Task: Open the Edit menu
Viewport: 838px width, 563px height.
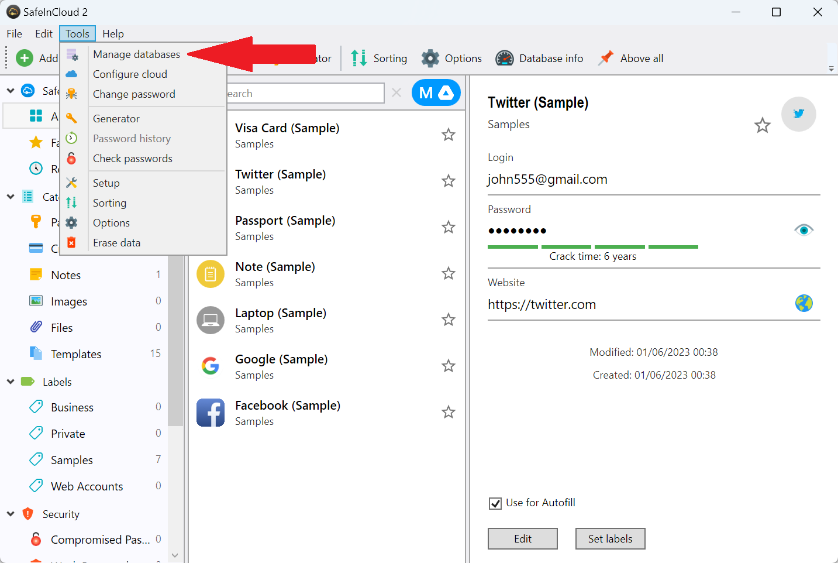Action: [x=44, y=34]
